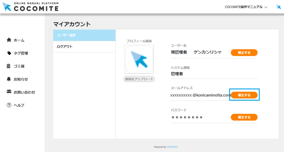This screenshot has width=284, height=152.
Task: Click the tag icon in sidebar
Action: tap(9, 53)
